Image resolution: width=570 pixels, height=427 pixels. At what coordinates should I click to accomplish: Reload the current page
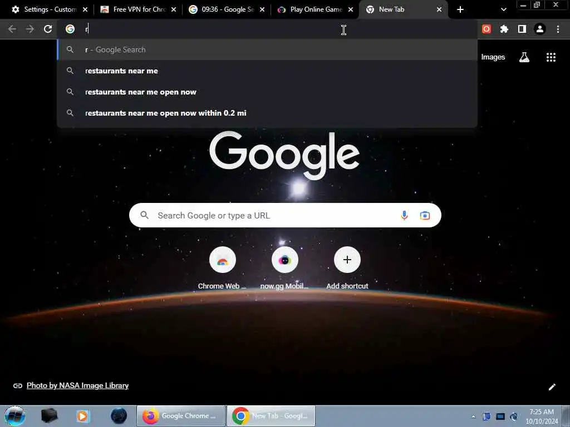coord(48,29)
